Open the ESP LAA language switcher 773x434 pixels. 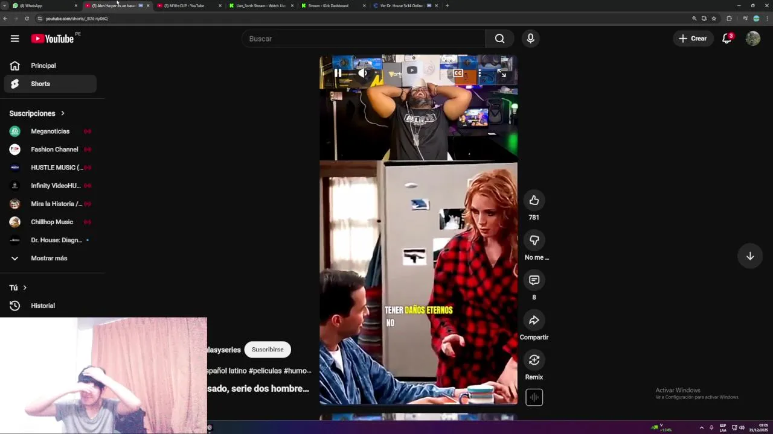tap(723, 427)
